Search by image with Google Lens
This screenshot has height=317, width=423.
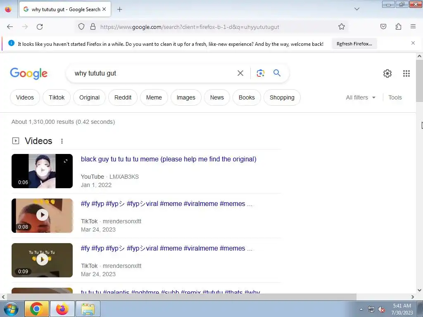[260, 73]
